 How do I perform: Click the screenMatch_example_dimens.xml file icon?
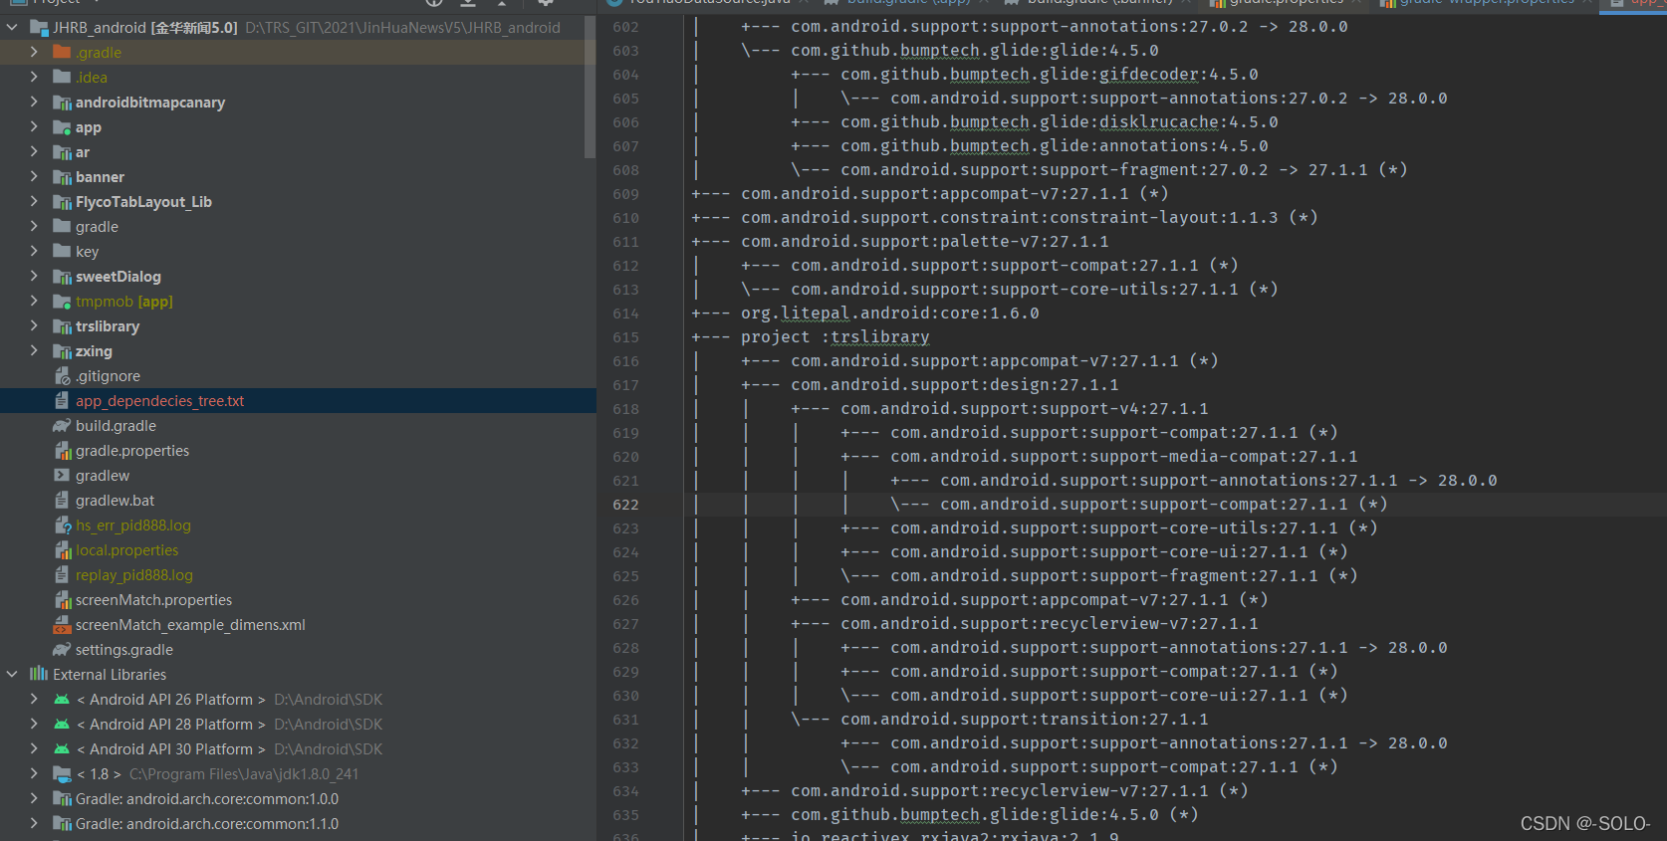[62, 624]
